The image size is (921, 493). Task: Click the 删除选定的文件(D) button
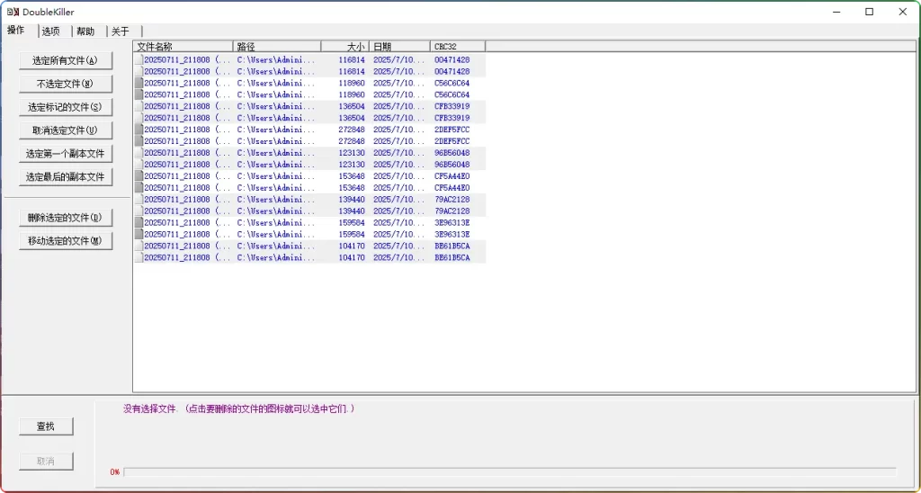(65, 218)
